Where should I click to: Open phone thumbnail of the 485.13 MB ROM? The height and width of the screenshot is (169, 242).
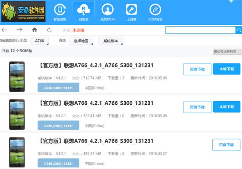17,152
